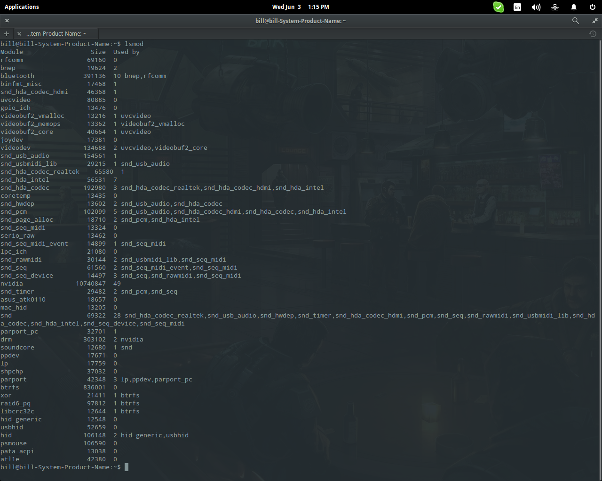Open the network connection indicator
Viewport: 602px width, 481px height.
click(x=555, y=7)
